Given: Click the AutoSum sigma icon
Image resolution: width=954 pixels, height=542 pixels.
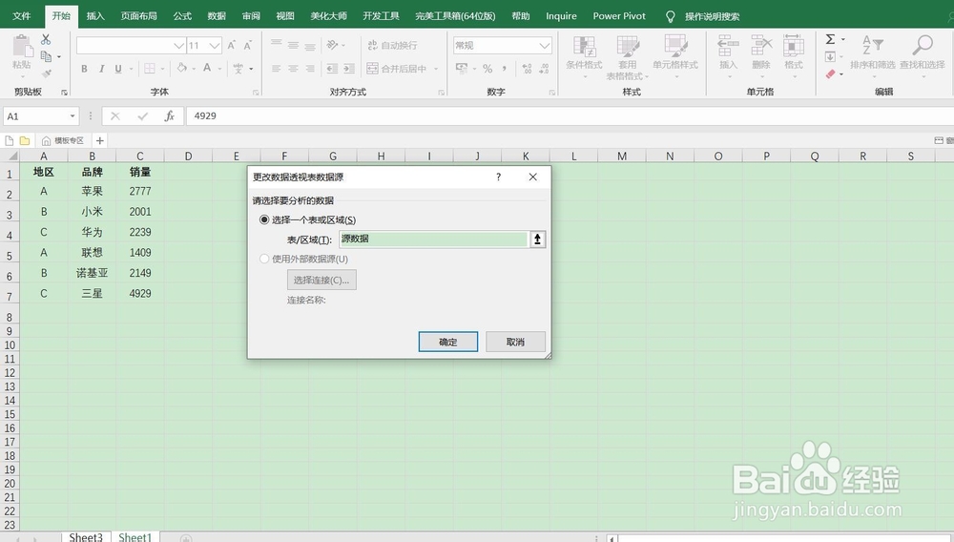Looking at the screenshot, I should point(830,39).
